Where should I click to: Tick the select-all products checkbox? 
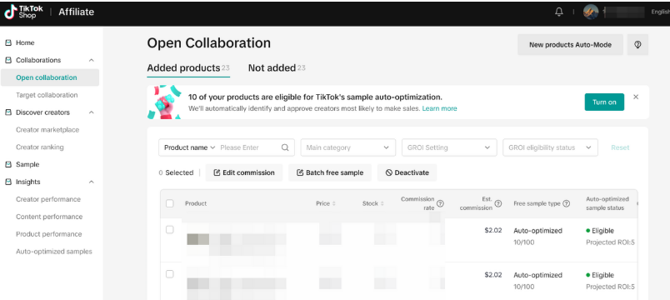click(170, 203)
